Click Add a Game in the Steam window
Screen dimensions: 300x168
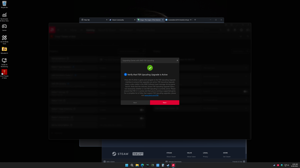[109, 161]
